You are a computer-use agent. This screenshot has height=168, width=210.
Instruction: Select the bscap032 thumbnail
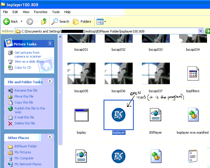click(x=118, y=38)
